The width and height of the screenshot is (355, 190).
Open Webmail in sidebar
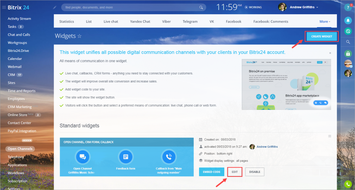click(15, 67)
